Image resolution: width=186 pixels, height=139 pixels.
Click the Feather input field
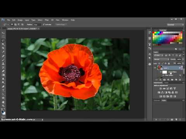click(37, 25)
